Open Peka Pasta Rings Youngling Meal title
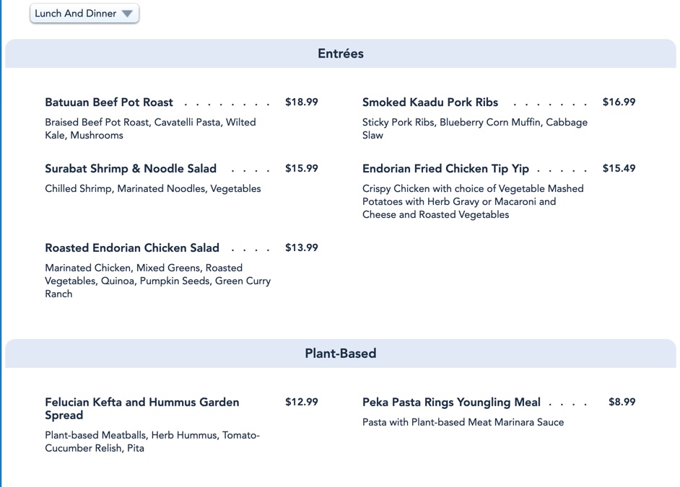680x487 pixels. (x=451, y=403)
